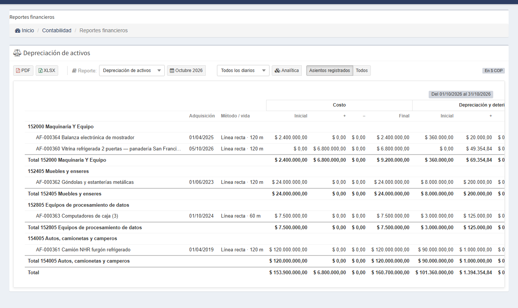Expand the Todos los diarios dropdown
The image size is (518, 308).
point(243,71)
